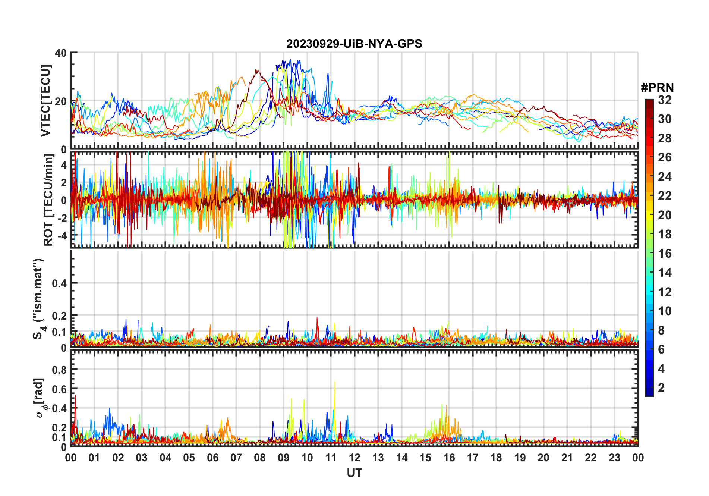Click the 0.8 tick on the sigma-phi axis
The width and height of the screenshot is (709, 496).
click(59, 370)
